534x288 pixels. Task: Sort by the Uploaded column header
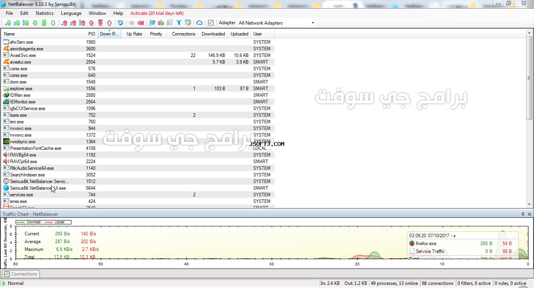click(x=239, y=34)
